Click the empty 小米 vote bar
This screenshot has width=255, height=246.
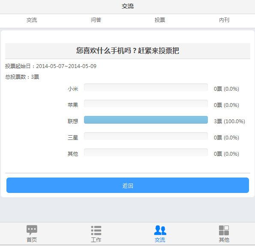[x=146, y=87]
